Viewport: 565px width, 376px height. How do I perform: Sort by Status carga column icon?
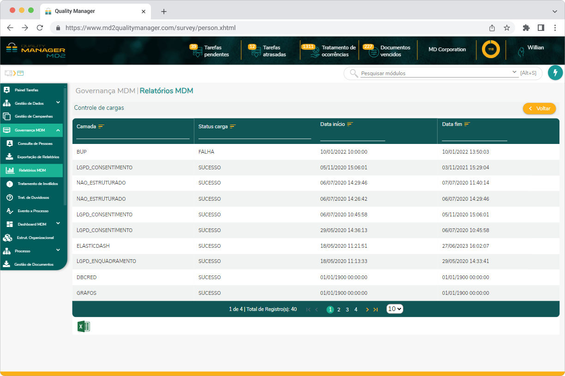(233, 126)
